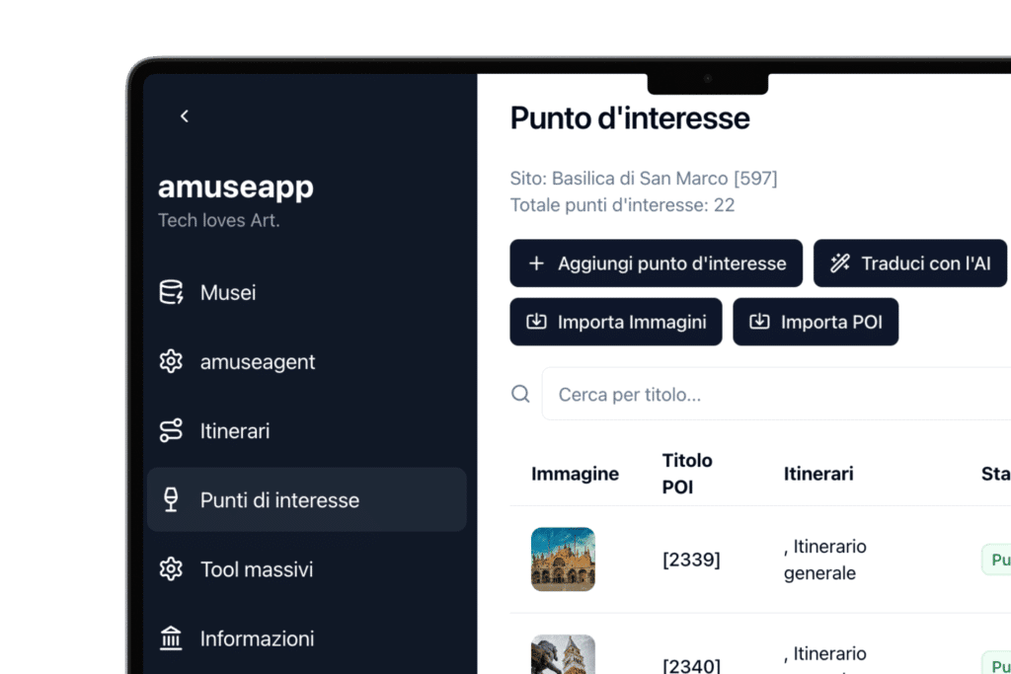Select Punti di interesse in the sidebar

pyautogui.click(x=307, y=500)
